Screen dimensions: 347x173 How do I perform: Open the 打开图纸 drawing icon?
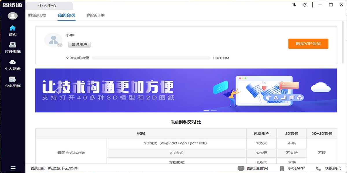(x=12, y=45)
